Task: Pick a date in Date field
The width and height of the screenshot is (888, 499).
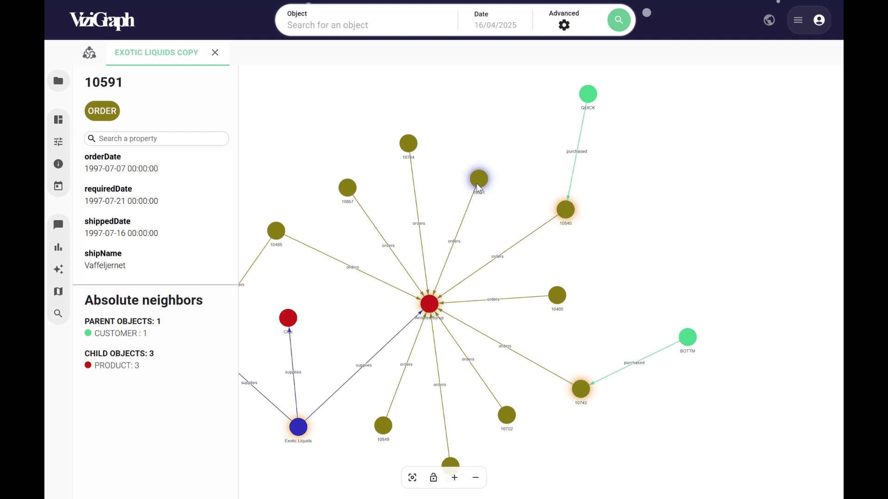Action: pyautogui.click(x=495, y=25)
